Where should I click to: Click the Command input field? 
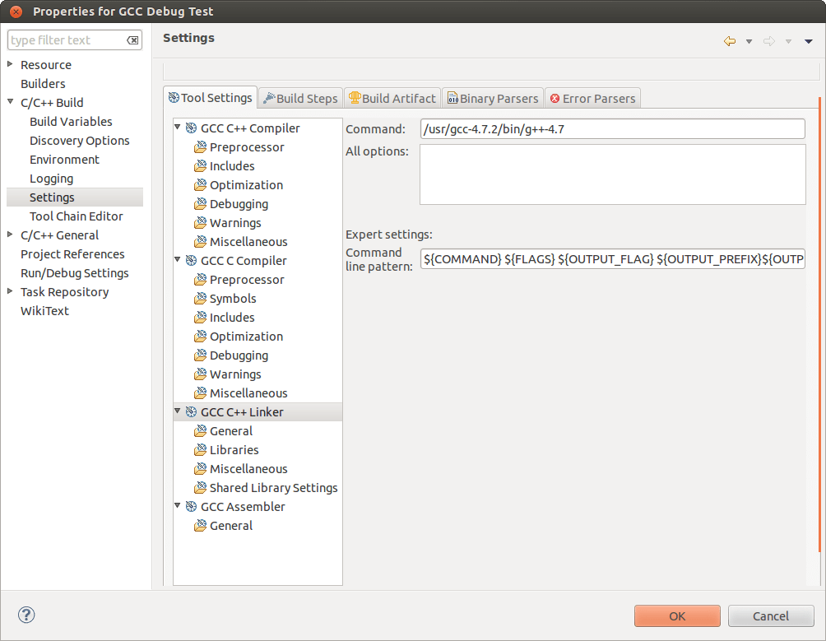click(613, 129)
